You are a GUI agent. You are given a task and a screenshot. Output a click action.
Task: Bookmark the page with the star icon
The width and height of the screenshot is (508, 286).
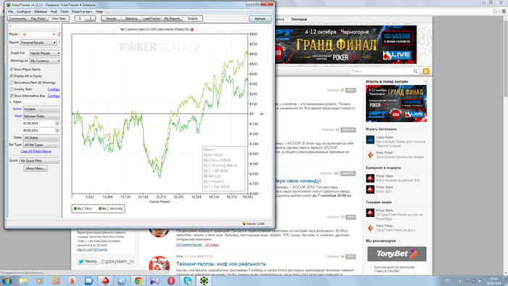495,12
